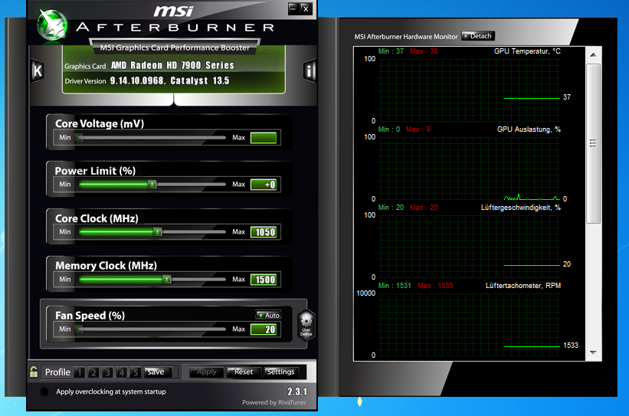The height and width of the screenshot is (416, 629).
Task: Detach the Hardware Monitor panel
Action: coord(478,36)
